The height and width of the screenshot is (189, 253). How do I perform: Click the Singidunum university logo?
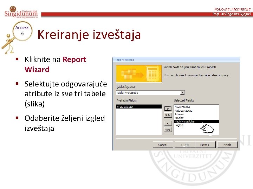(21, 12)
